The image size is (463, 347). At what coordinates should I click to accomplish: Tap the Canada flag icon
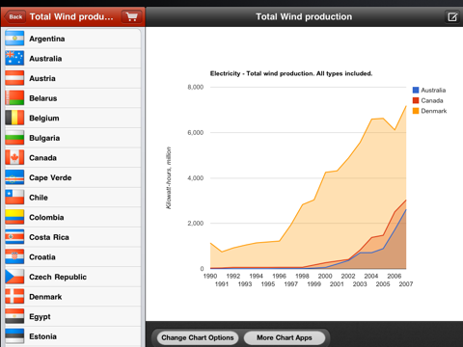(x=14, y=158)
